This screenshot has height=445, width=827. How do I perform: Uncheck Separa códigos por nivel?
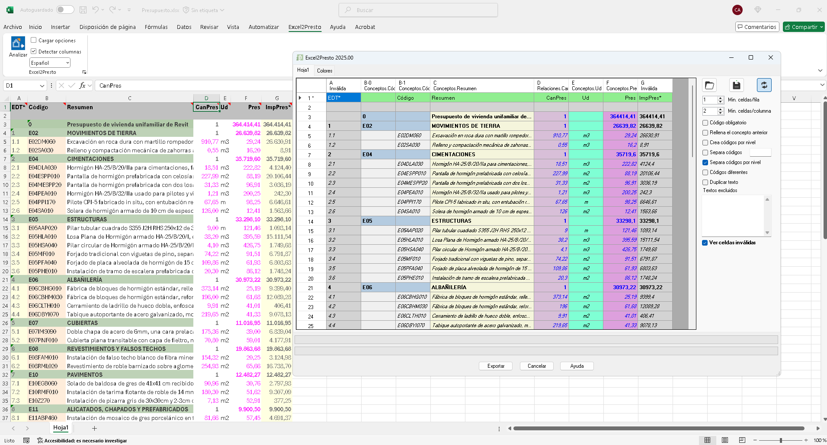705,163
